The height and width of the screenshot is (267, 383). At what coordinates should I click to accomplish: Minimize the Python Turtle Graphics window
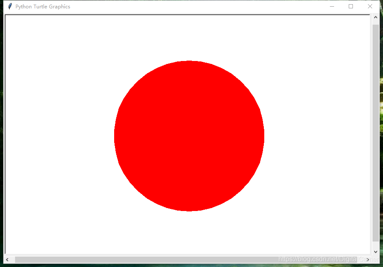point(332,6)
